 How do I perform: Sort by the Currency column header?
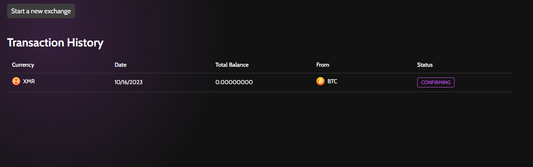23,65
